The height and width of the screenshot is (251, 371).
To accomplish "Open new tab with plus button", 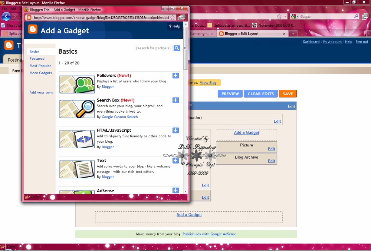I will (293, 34).
